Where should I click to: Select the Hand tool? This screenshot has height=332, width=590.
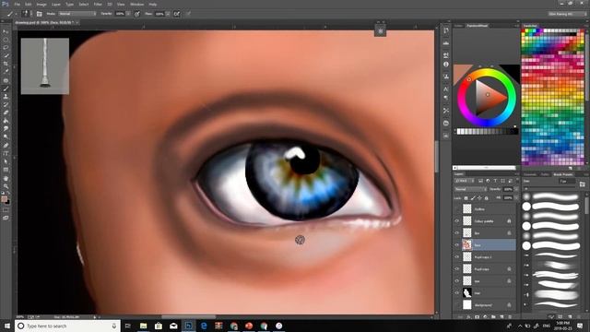point(6,178)
